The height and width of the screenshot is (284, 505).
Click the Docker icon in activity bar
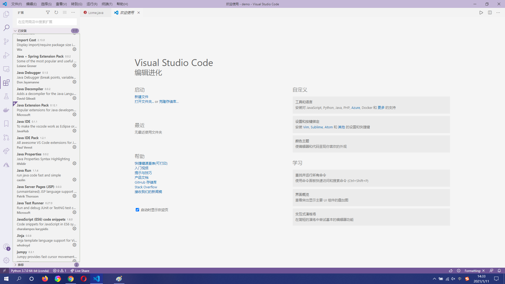pyautogui.click(x=6, y=110)
